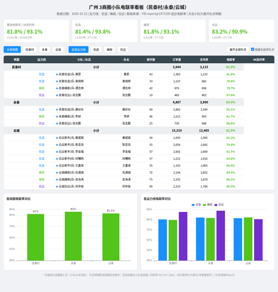Image resolution: width=278 pixels, height=292 pixels.
Task: Click the 电联率 column header
Action: click(x=231, y=60)
